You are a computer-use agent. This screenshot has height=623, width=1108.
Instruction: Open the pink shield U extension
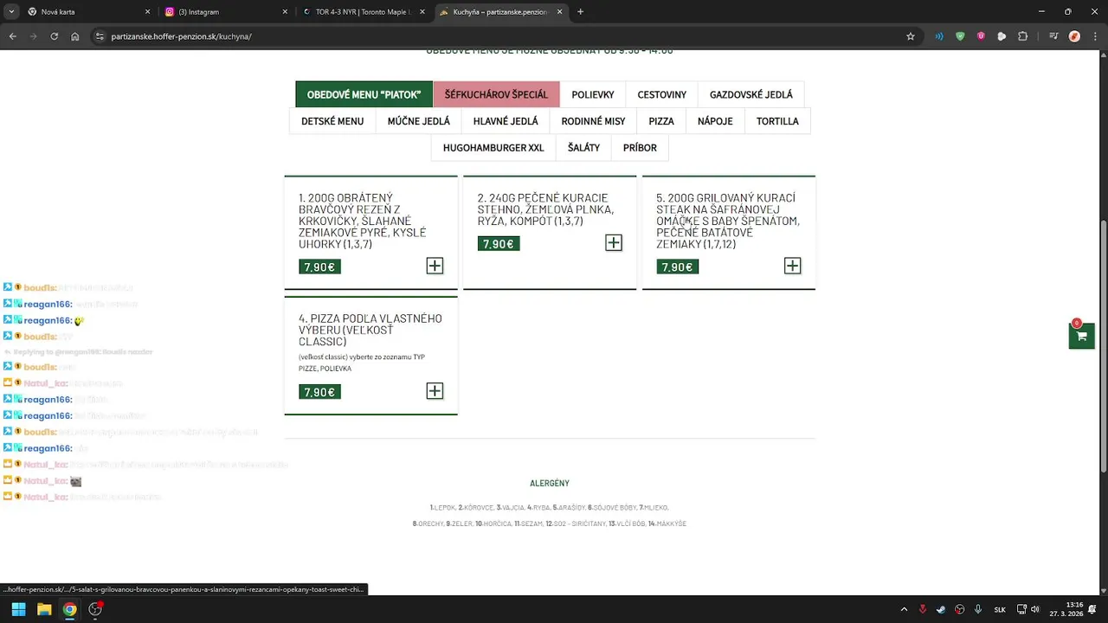(981, 36)
